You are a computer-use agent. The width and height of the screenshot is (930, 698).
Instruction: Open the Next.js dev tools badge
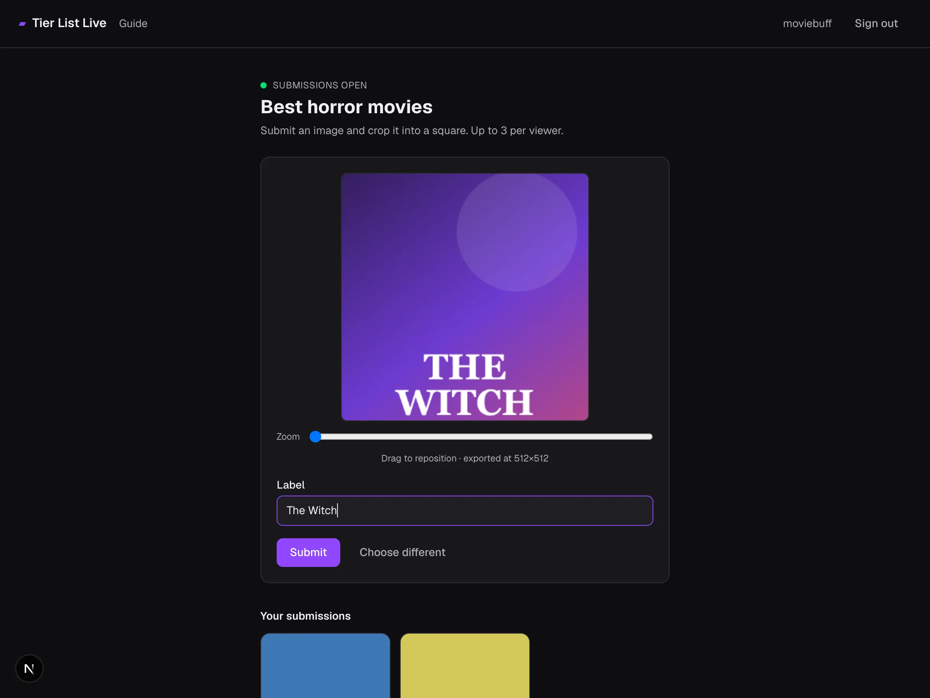click(29, 668)
